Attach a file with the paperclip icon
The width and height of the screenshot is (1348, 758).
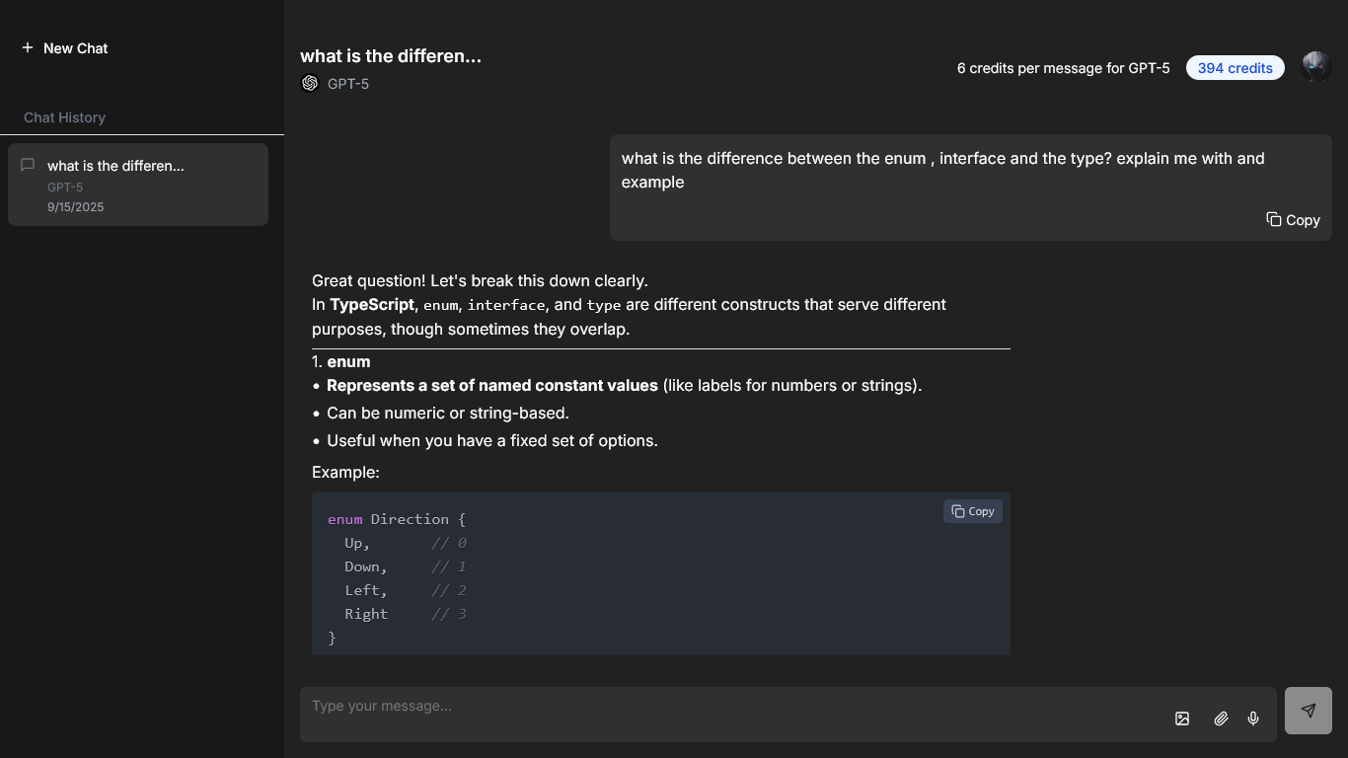(x=1221, y=719)
